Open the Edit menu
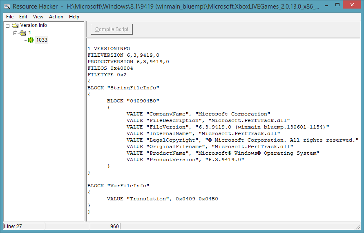 point(23,17)
